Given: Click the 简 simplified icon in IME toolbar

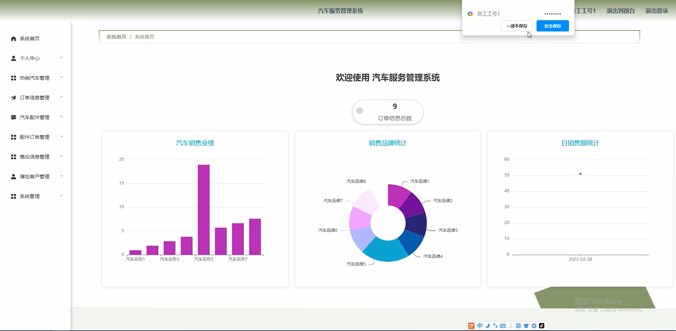Looking at the screenshot, I should pyautogui.click(x=518, y=326).
